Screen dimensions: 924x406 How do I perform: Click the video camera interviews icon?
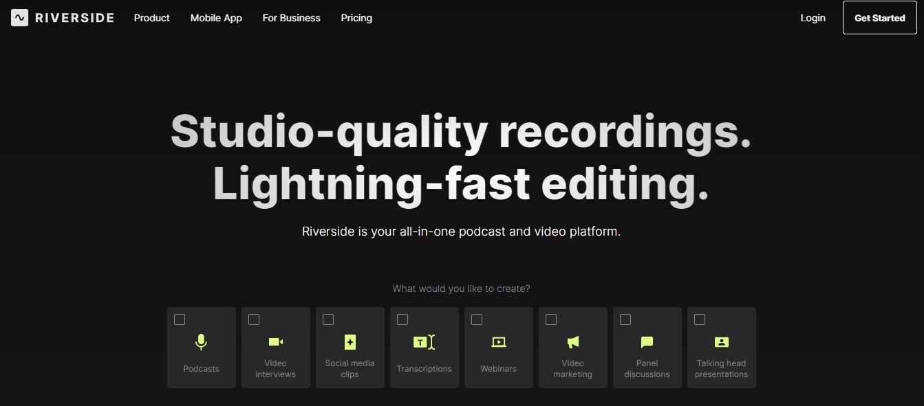coord(275,341)
